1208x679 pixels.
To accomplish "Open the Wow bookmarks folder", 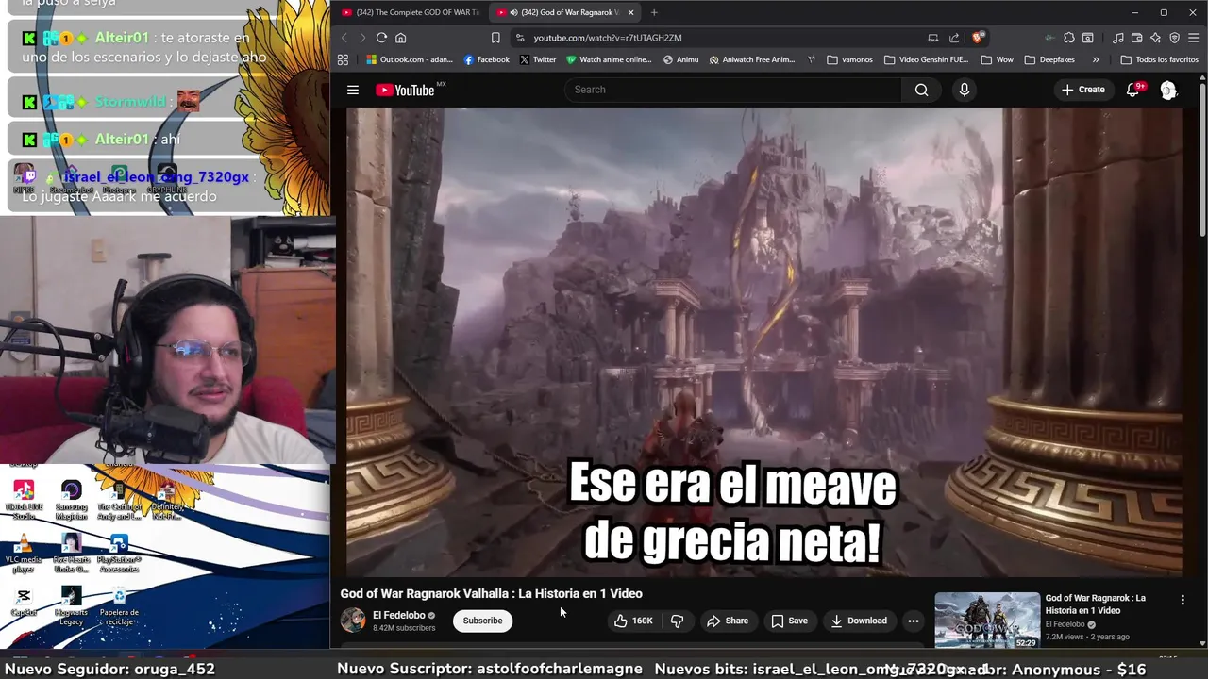I will [997, 59].
